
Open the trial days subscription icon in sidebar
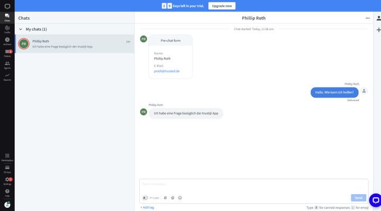(x=7, y=169)
